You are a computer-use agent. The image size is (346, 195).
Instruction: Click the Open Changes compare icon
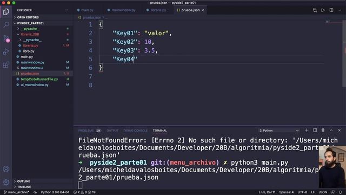point(315,10)
